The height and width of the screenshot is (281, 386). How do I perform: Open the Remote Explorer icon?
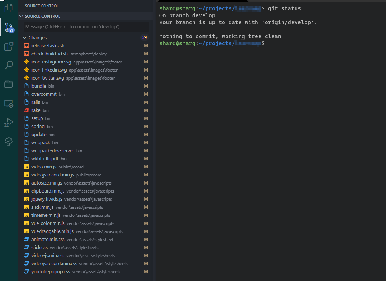click(8, 103)
